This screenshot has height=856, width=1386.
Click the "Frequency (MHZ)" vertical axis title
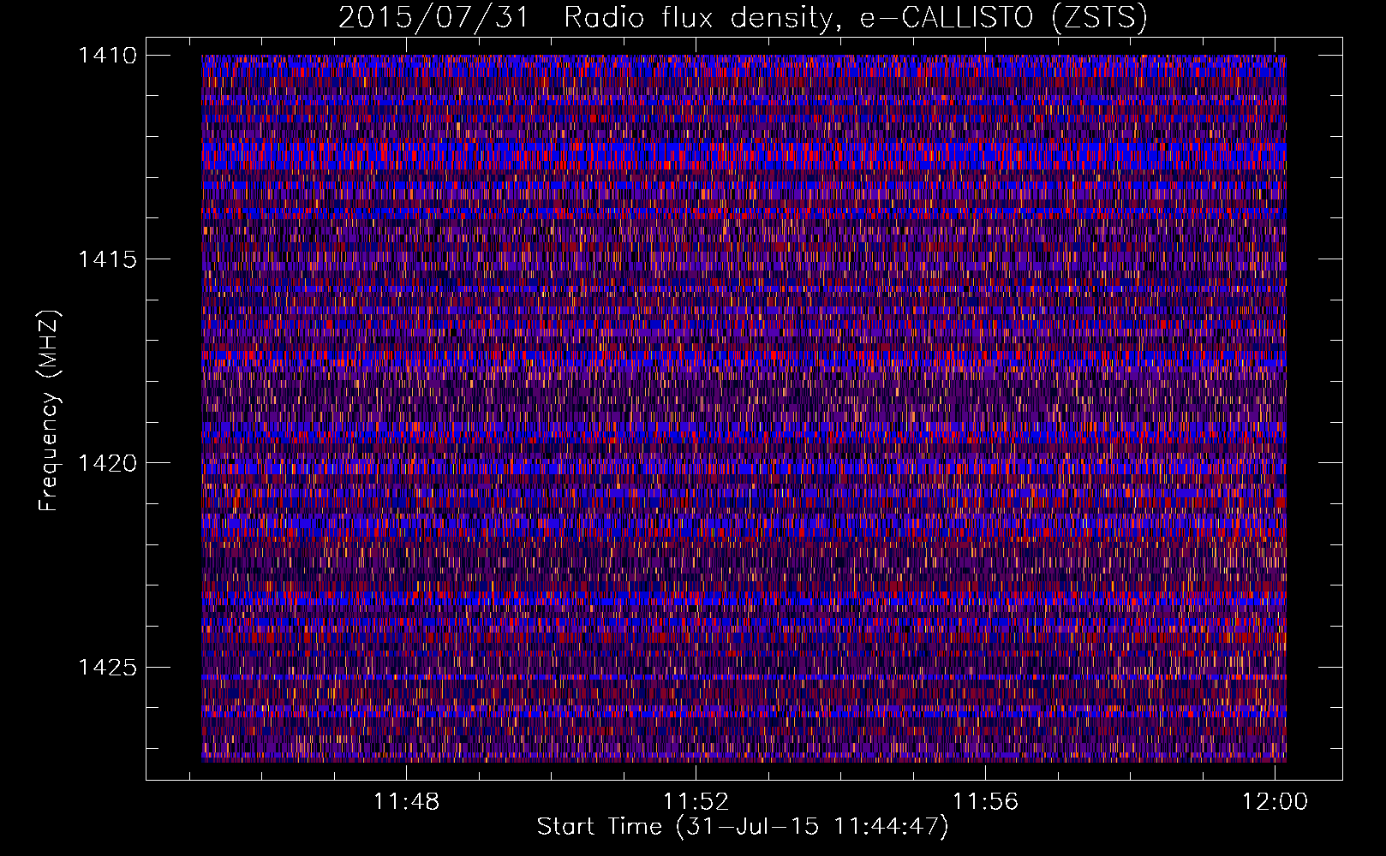point(50,410)
